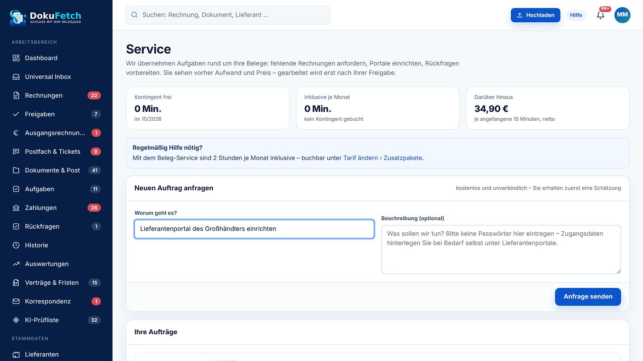Click the Historie clock icon
Screen dimensions: 643x361
click(x=16, y=245)
